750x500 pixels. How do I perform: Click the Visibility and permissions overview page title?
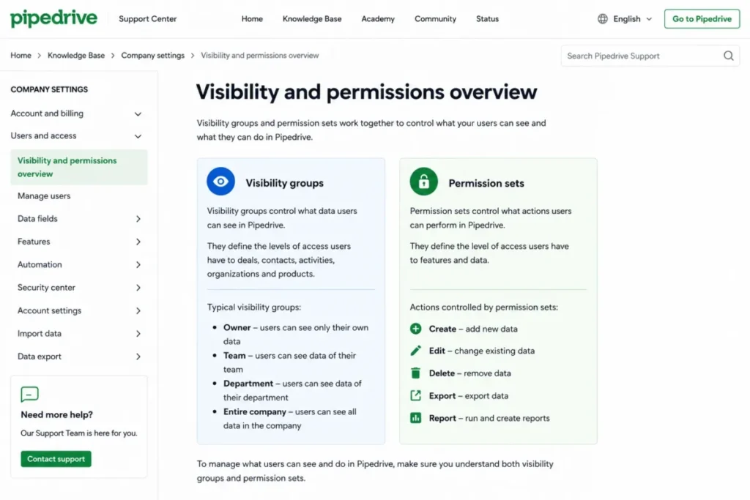click(x=366, y=92)
